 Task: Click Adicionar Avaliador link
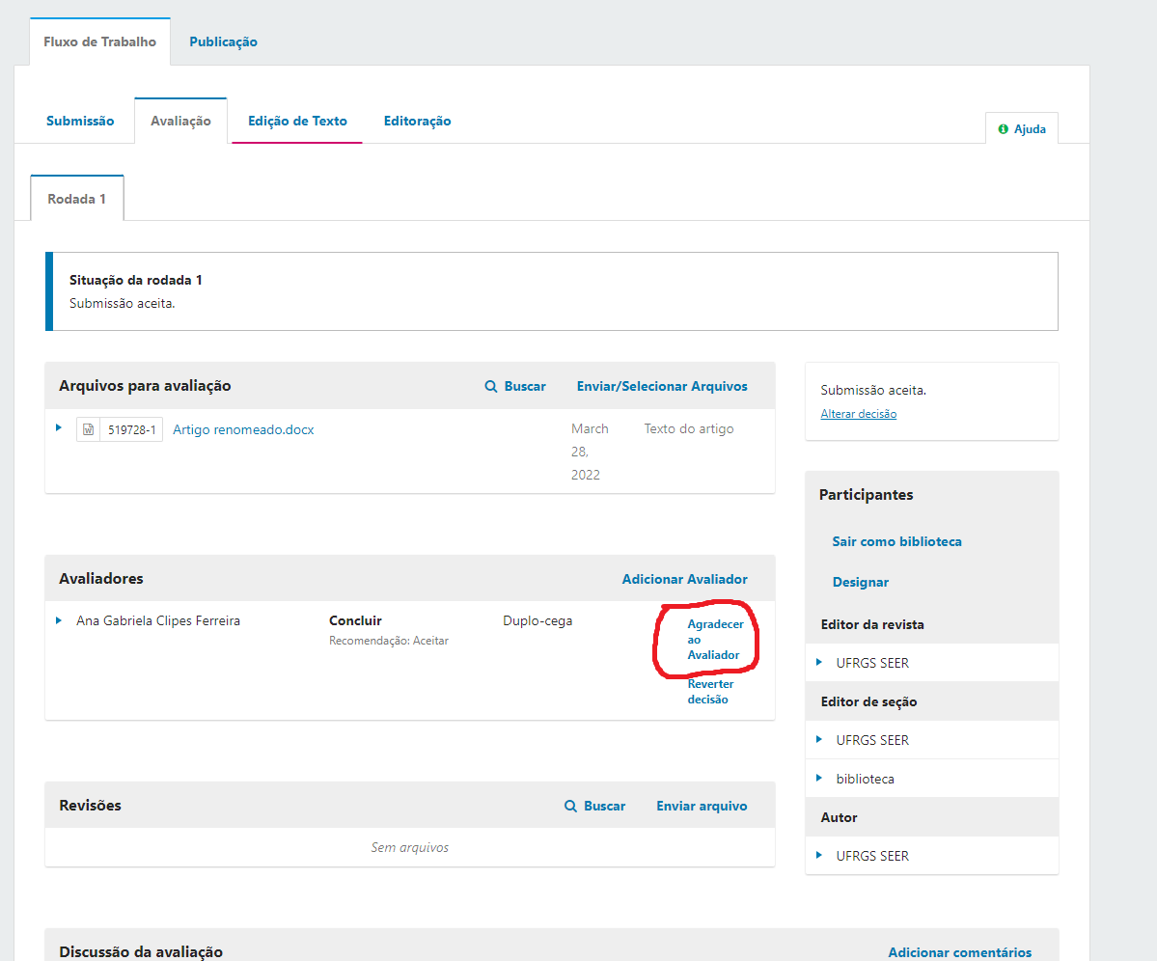[684, 579]
